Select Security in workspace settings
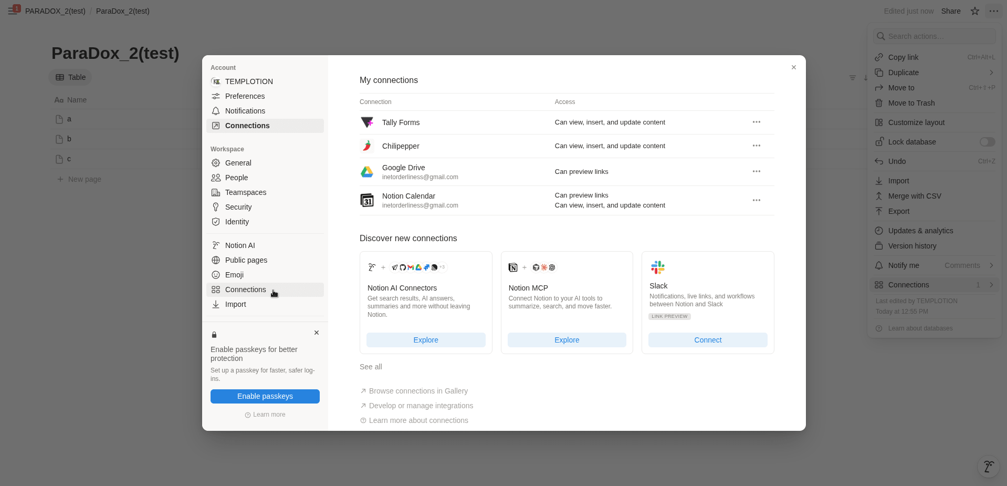 click(238, 207)
